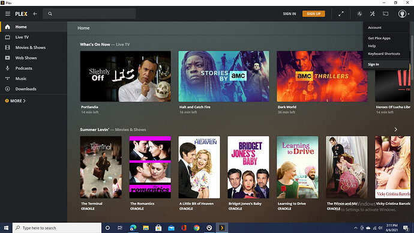Image resolution: width=414 pixels, height=233 pixels.
Task: Click the Live TV icon in the sidebar
Action: [x=7, y=37]
